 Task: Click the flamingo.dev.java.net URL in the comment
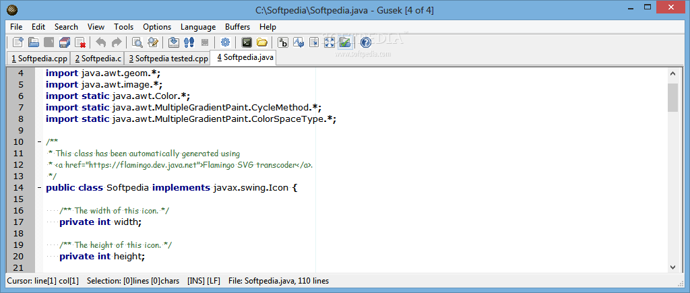coord(144,165)
